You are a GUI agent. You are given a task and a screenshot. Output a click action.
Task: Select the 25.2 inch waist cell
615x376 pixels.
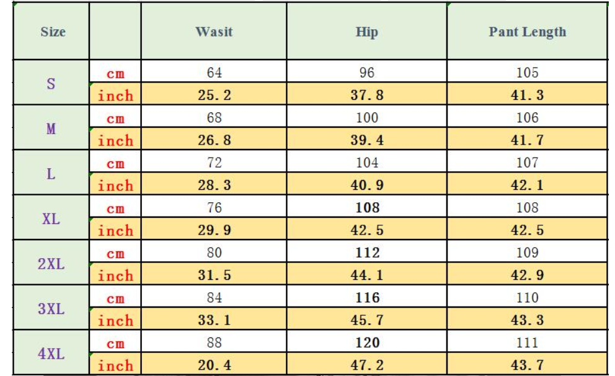214,96
